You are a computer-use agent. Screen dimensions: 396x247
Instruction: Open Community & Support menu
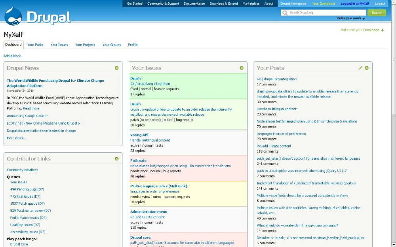163,4
